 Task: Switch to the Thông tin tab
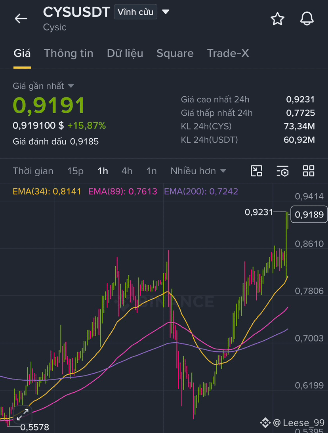click(69, 53)
